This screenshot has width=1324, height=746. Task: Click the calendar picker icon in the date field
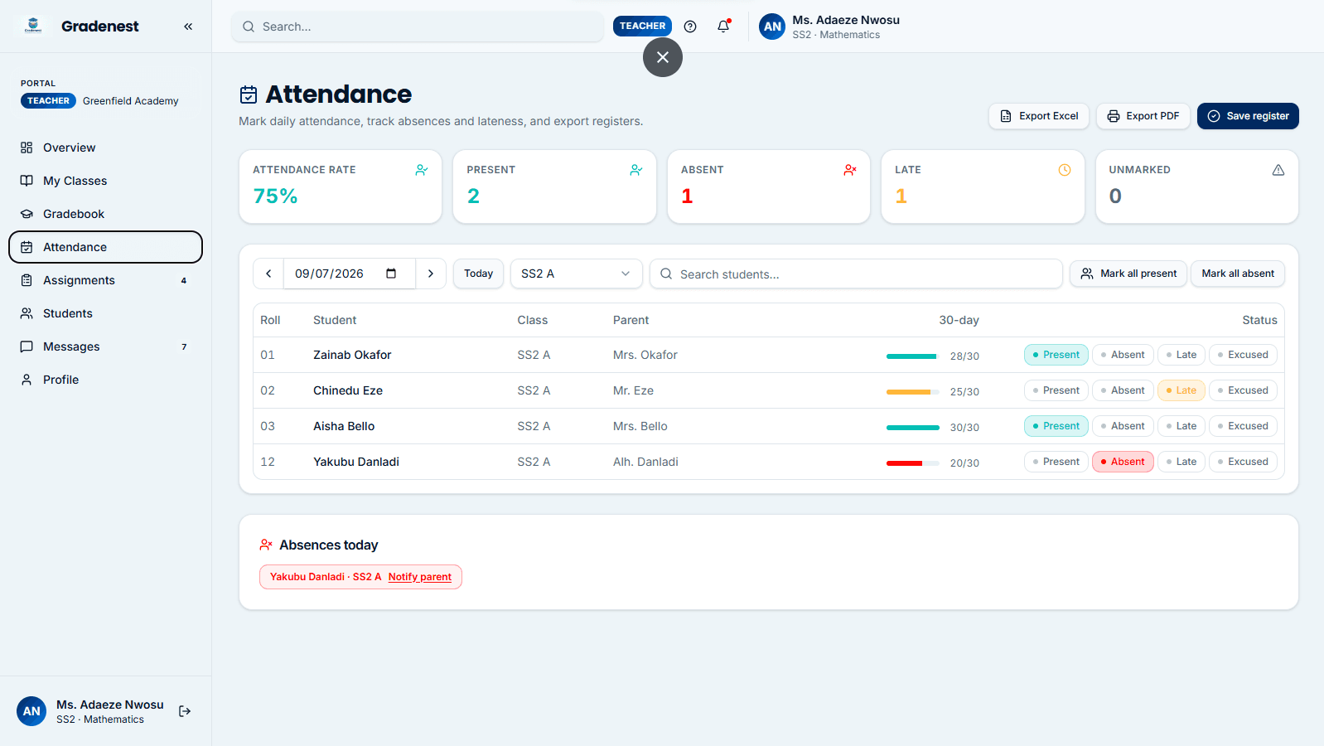click(x=391, y=274)
